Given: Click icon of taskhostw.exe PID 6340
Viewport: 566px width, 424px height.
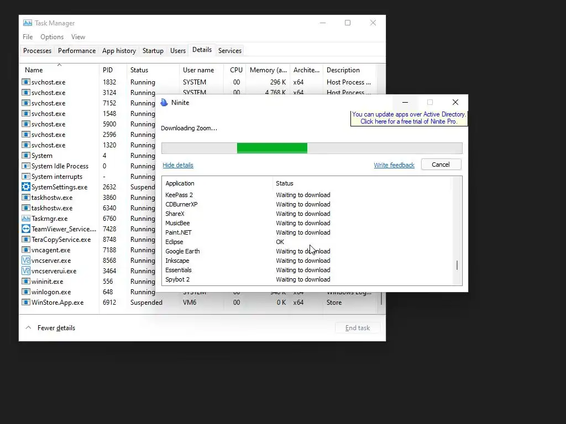Looking at the screenshot, I should click(26, 208).
